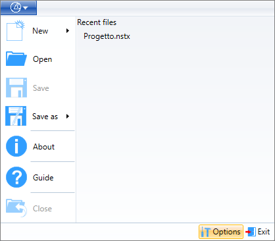Click the About info circle icon
The height and width of the screenshot is (241, 275).
point(16,146)
